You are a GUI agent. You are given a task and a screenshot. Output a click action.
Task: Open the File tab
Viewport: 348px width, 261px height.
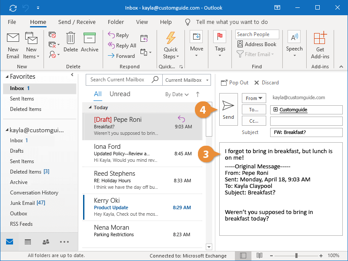click(12, 22)
